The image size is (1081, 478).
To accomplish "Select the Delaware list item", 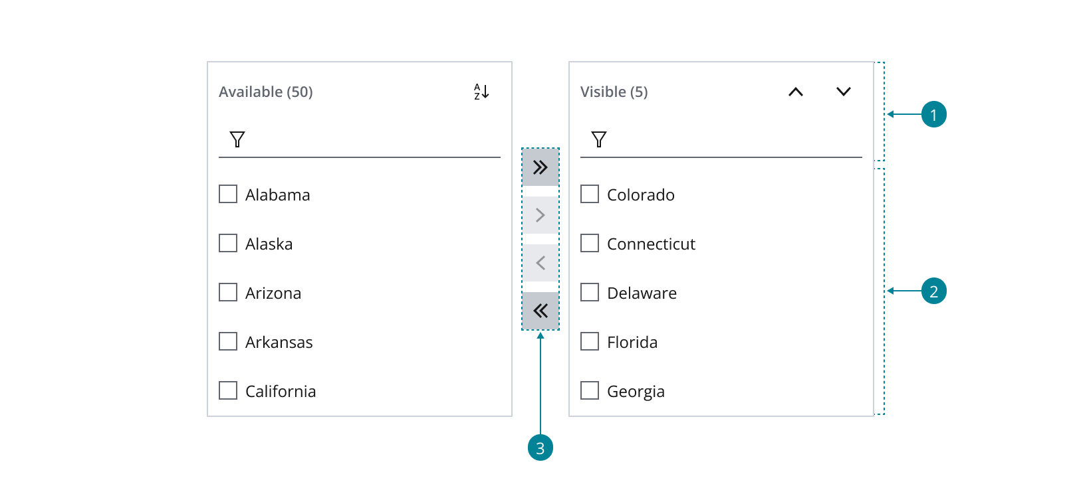I will 642,292.
